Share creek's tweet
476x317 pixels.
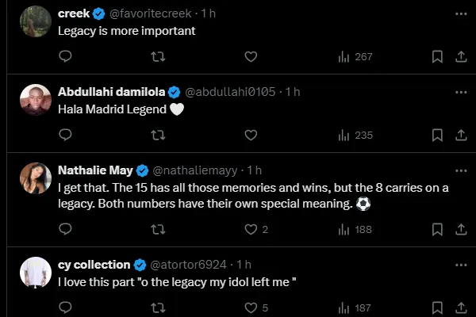(x=461, y=56)
